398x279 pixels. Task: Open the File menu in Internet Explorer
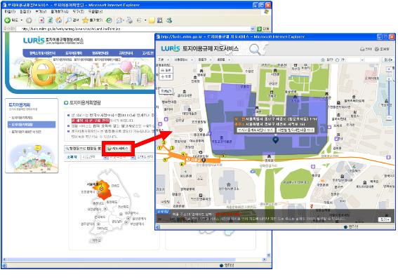coord(10,12)
